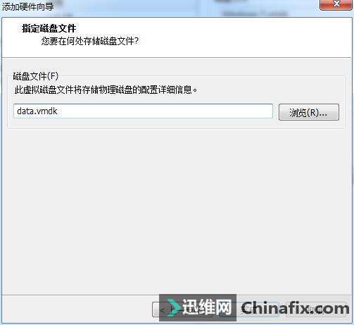
Task: Click the cancel (取消) wizard button
Action: pyautogui.click(x=315, y=309)
